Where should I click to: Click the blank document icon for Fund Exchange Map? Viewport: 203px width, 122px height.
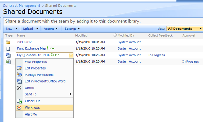tap(8, 49)
